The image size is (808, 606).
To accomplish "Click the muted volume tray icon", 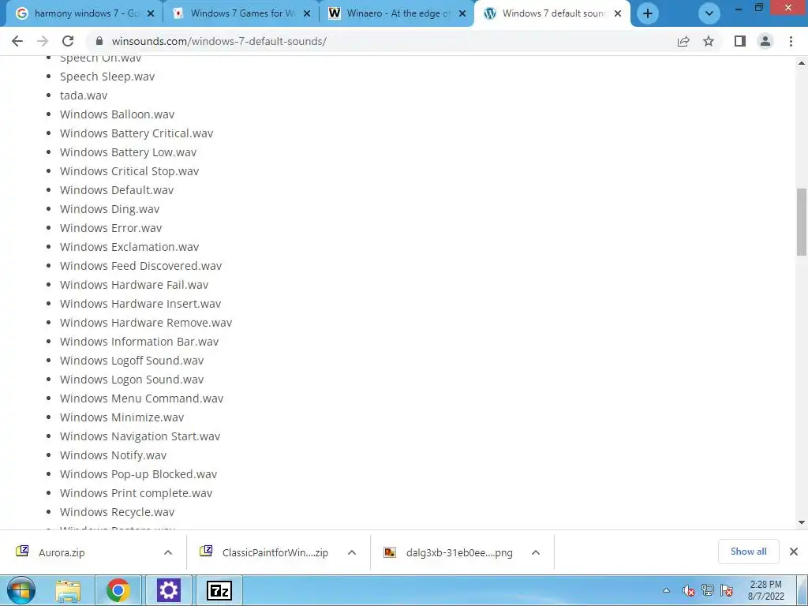I will [x=688, y=590].
